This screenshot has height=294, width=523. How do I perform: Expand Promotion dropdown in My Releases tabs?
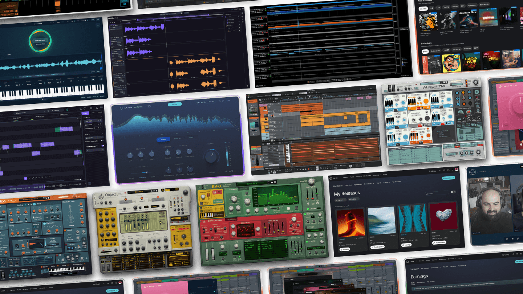coord(369,184)
